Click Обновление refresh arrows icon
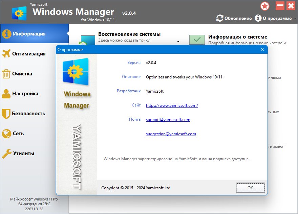The height and width of the screenshot is (214, 298). coord(220,18)
